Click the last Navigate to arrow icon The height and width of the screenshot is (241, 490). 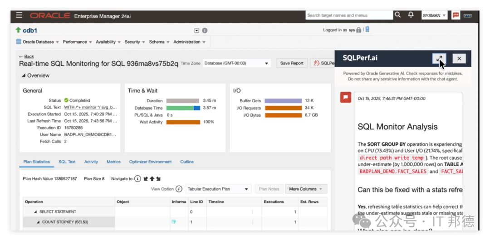coord(158,179)
